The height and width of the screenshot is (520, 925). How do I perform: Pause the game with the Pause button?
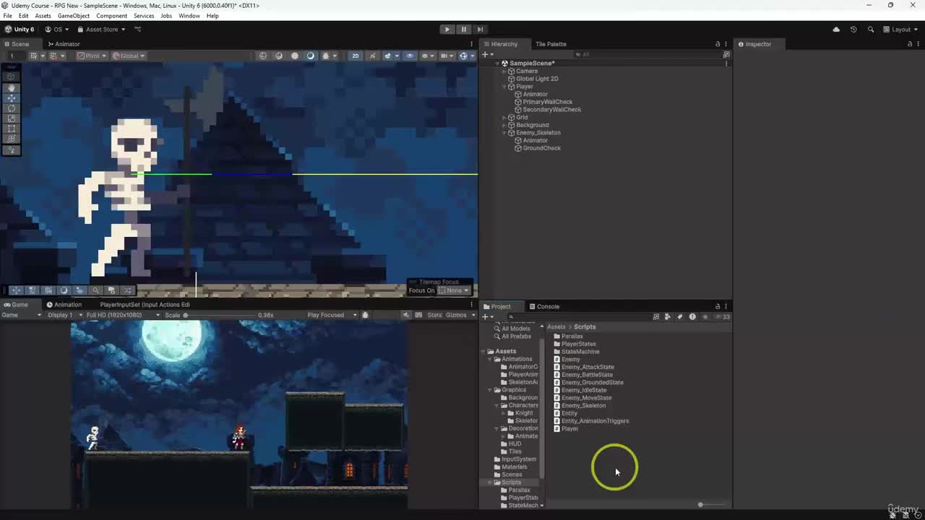click(x=463, y=30)
